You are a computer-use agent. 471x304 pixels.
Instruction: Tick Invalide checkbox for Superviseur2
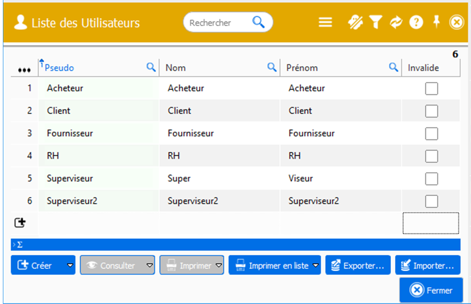tap(431, 201)
